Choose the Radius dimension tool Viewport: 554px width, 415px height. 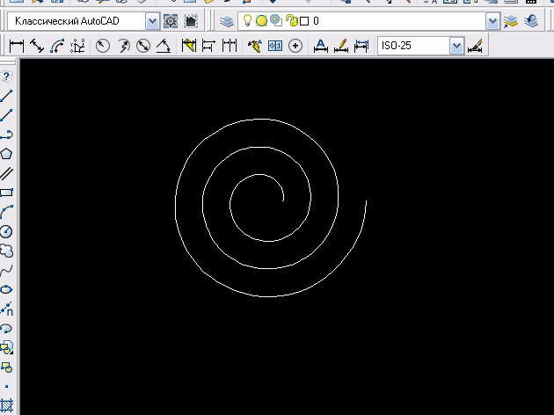click(x=103, y=46)
